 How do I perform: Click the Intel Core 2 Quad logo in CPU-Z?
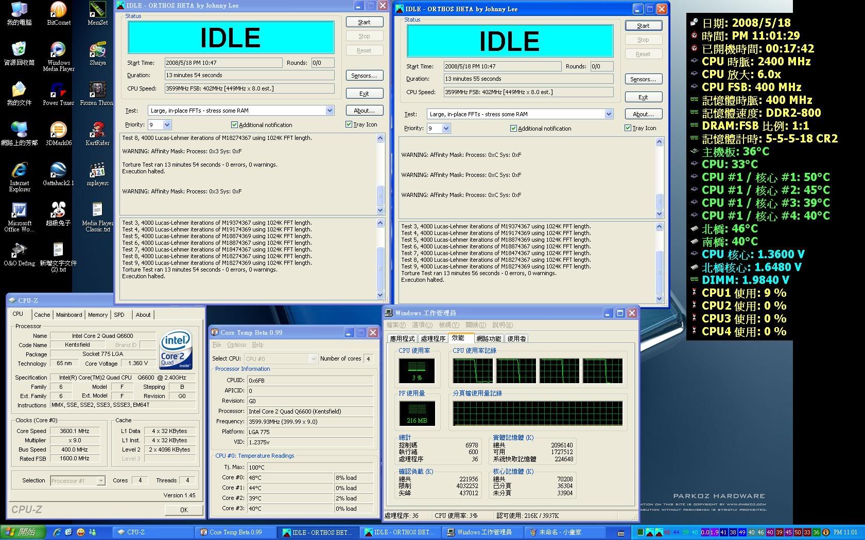coord(176,349)
